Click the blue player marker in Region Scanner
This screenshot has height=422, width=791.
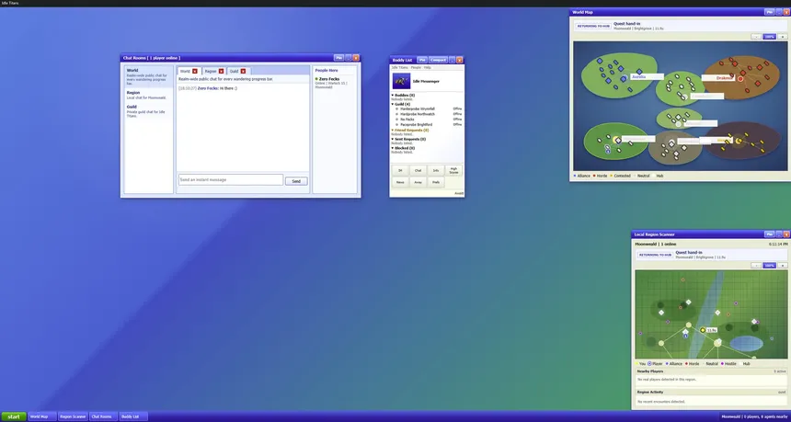[x=685, y=336]
